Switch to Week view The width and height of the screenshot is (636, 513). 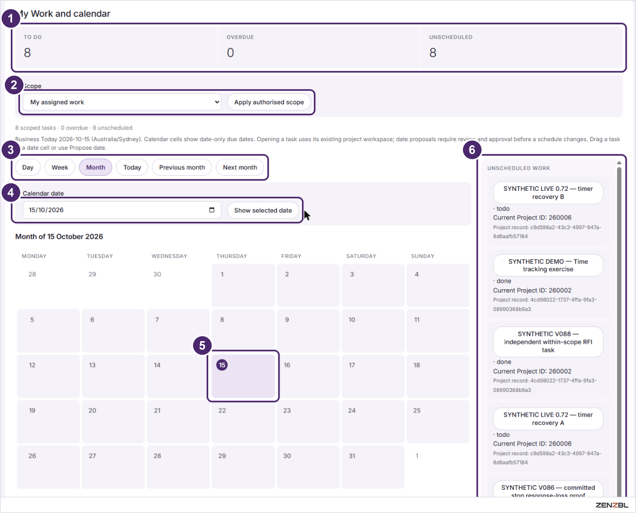point(59,167)
